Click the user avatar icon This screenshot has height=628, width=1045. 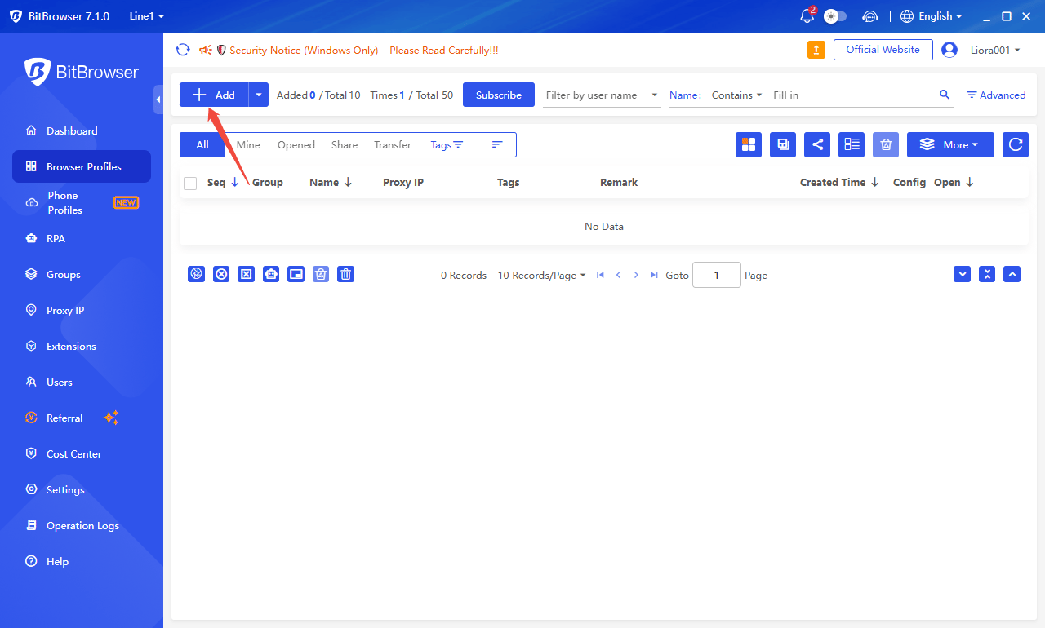(949, 50)
